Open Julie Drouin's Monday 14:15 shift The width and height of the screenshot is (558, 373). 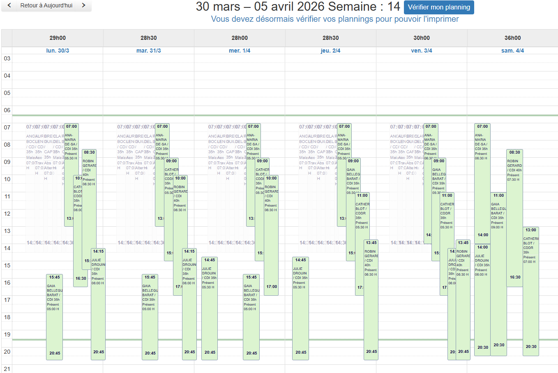click(x=98, y=304)
